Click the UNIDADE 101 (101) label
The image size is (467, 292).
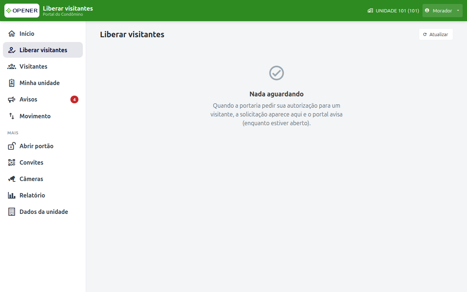(397, 11)
